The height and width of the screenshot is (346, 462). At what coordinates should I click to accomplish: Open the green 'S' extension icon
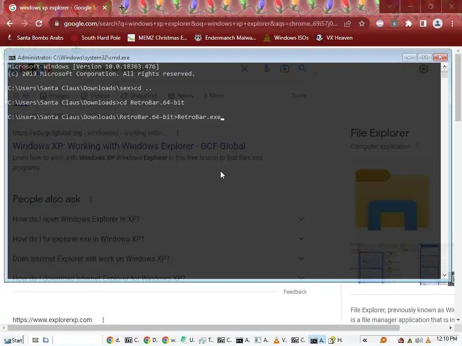tap(394, 23)
